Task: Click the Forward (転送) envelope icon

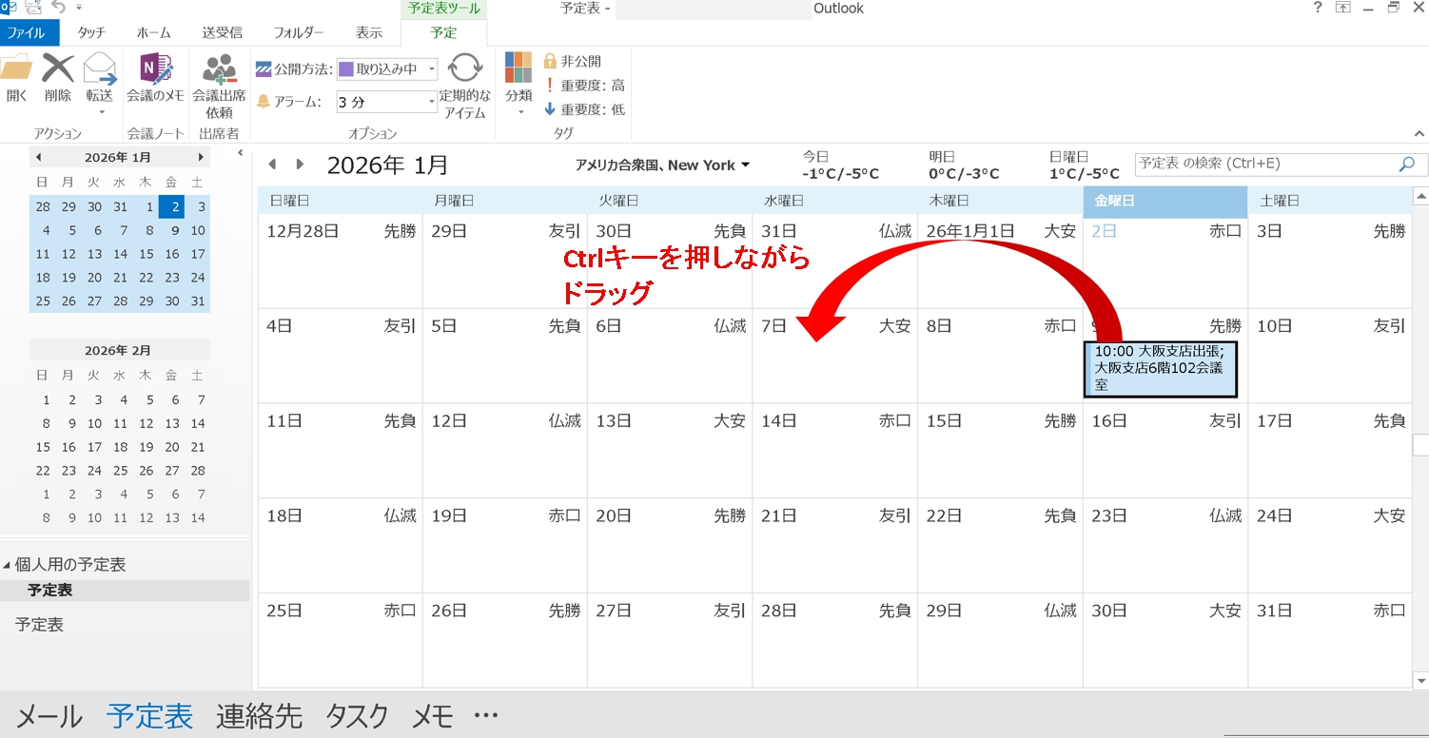Action: tap(99, 70)
